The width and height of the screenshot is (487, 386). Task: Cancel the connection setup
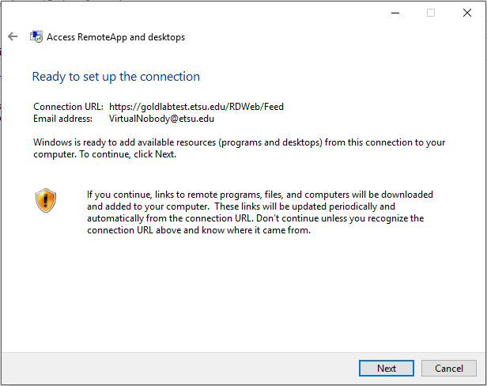click(449, 368)
